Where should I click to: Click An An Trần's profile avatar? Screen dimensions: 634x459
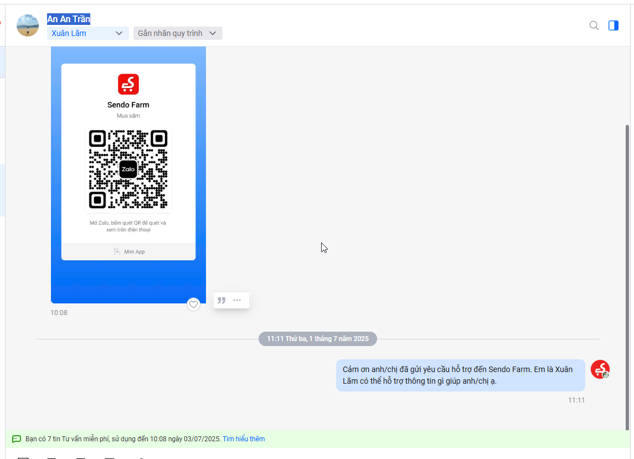28,25
